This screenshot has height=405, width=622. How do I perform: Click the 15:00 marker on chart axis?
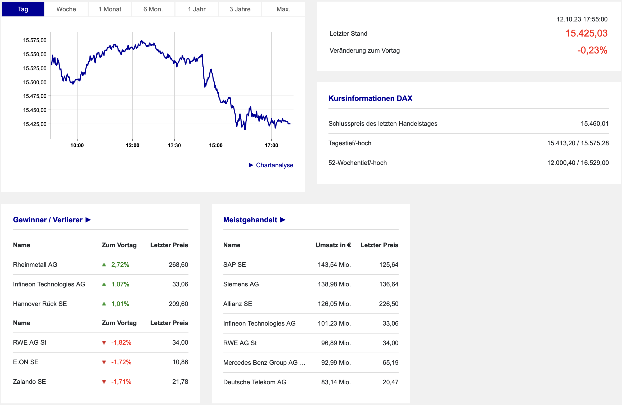(x=216, y=145)
